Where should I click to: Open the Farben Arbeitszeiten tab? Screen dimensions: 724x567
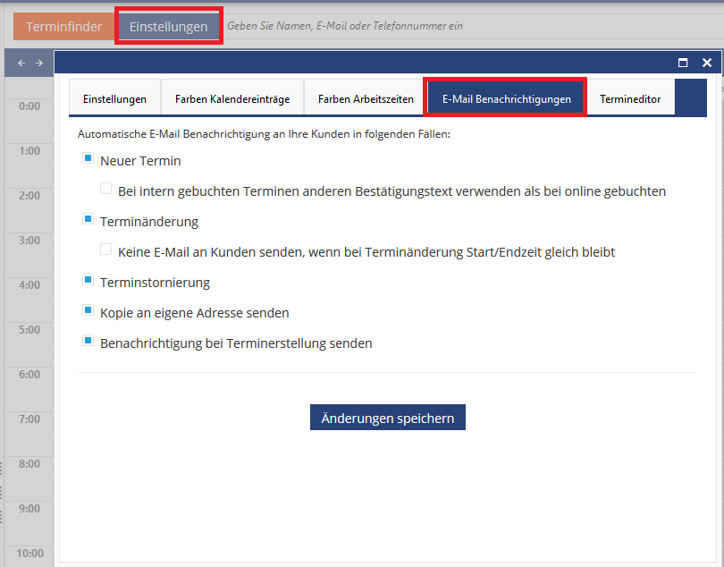coord(366,99)
